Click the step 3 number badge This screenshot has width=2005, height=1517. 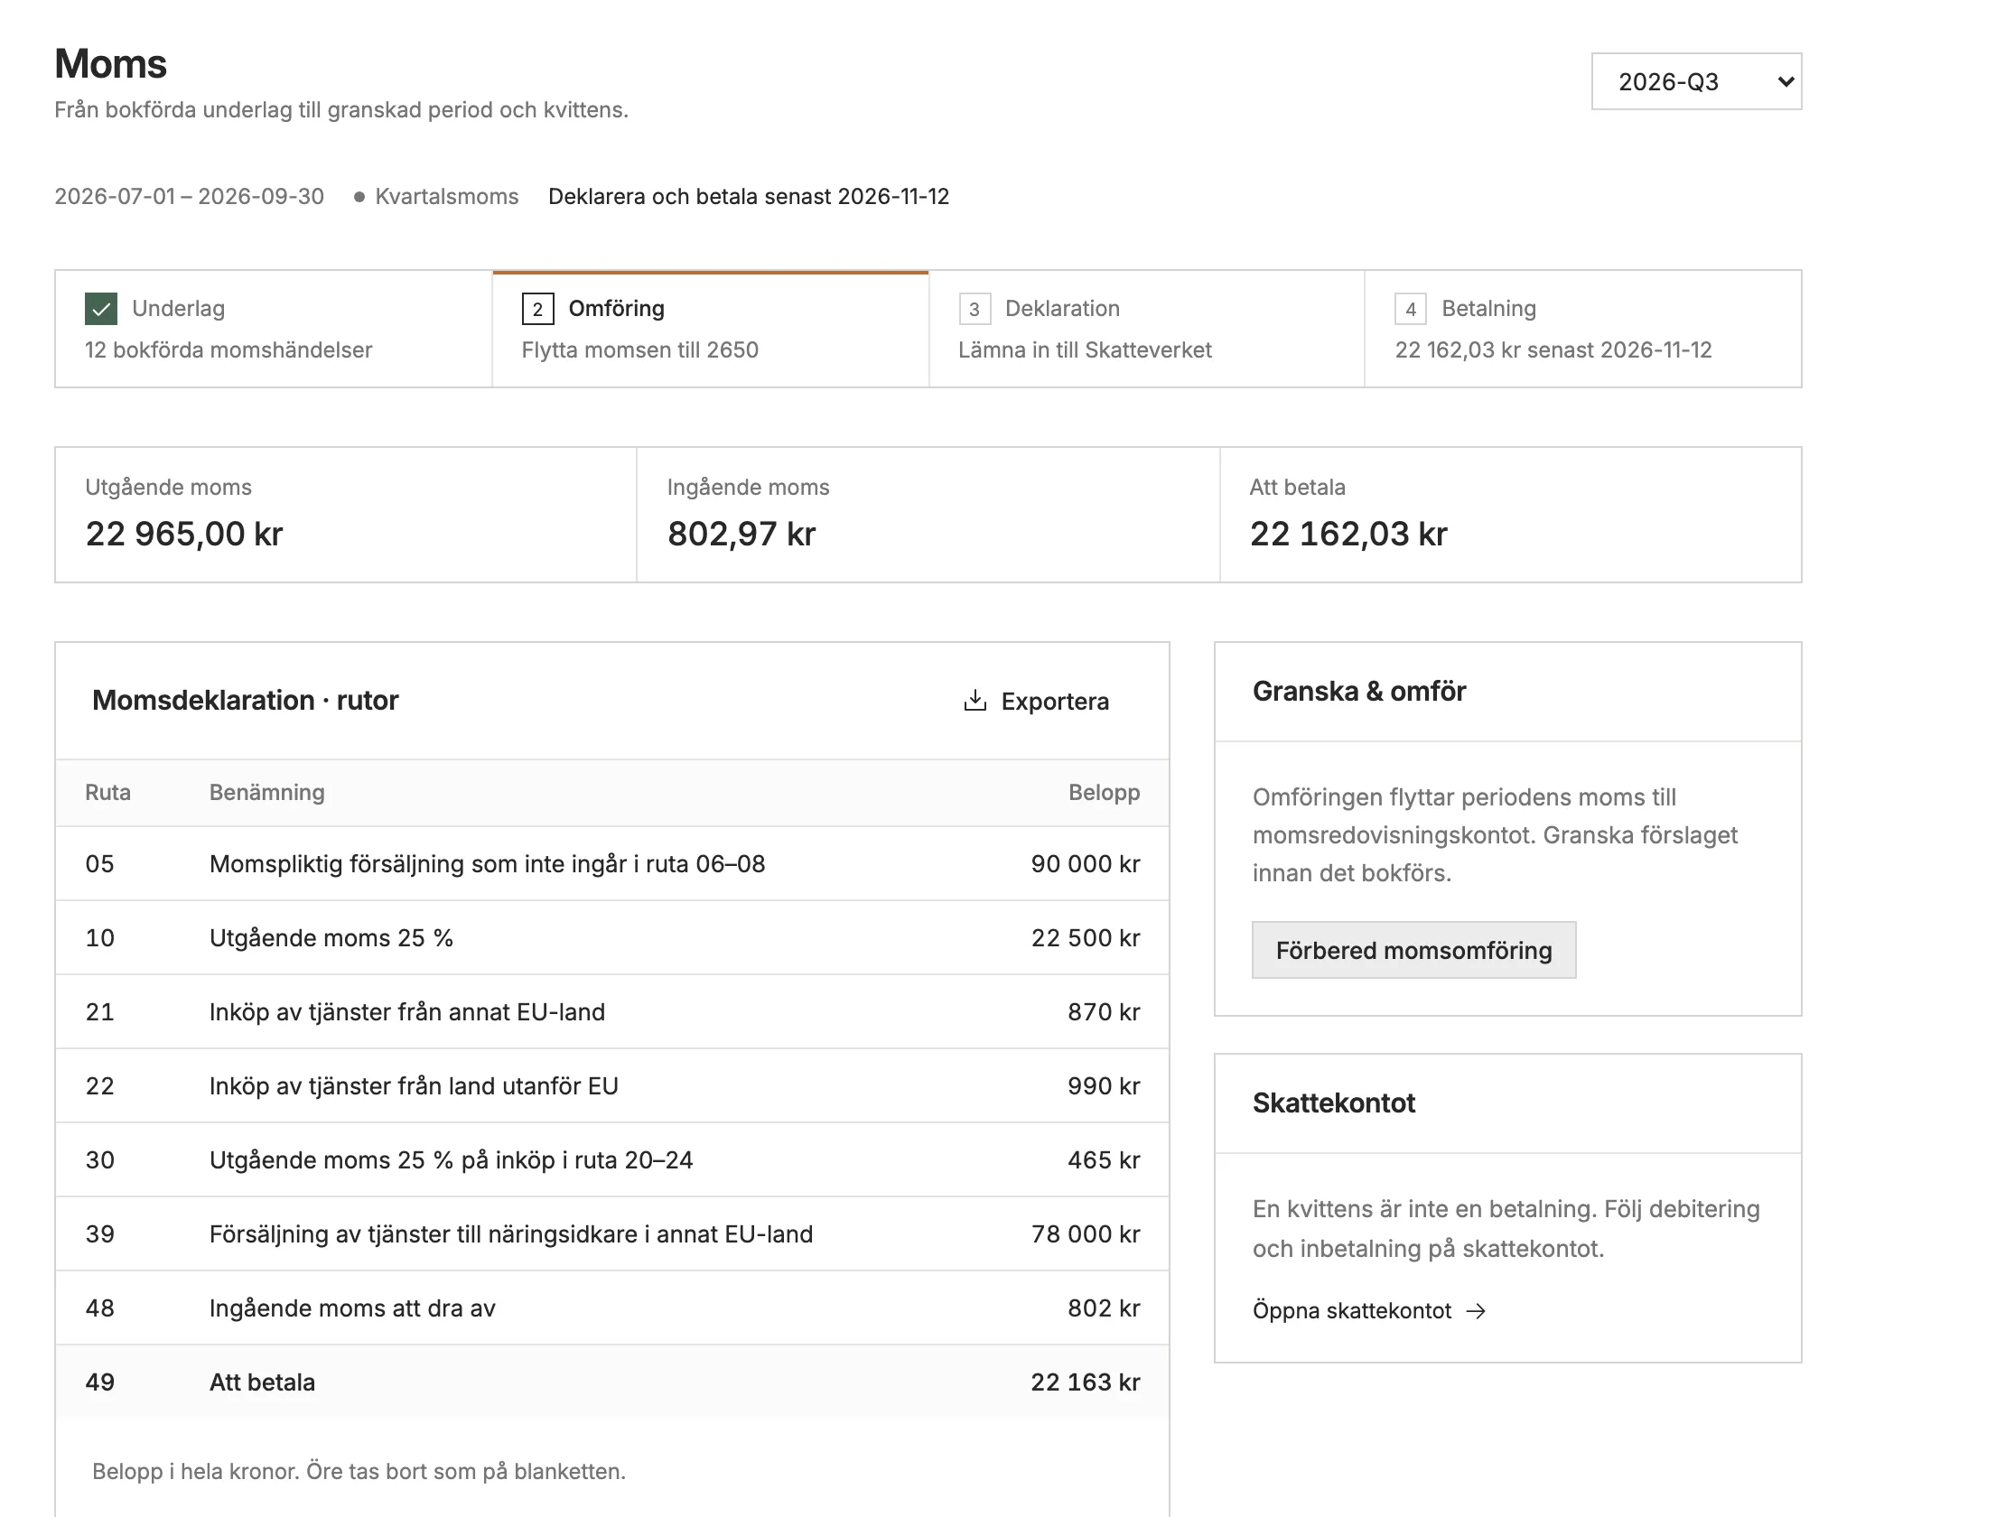tap(975, 309)
